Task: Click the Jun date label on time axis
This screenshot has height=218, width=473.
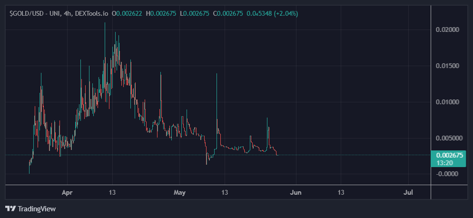Action: (296, 192)
